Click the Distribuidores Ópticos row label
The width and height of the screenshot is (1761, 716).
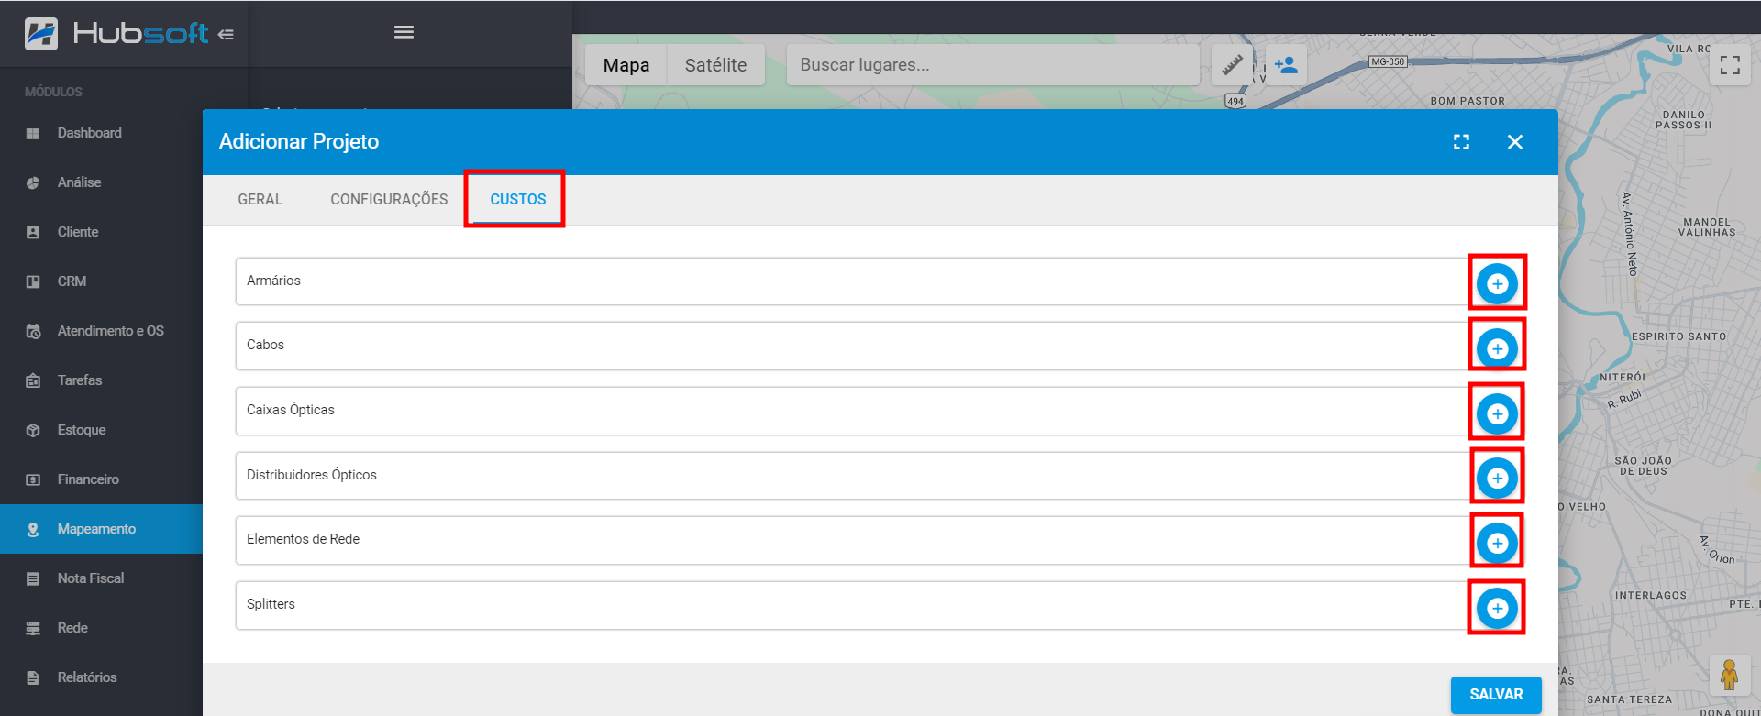(311, 475)
